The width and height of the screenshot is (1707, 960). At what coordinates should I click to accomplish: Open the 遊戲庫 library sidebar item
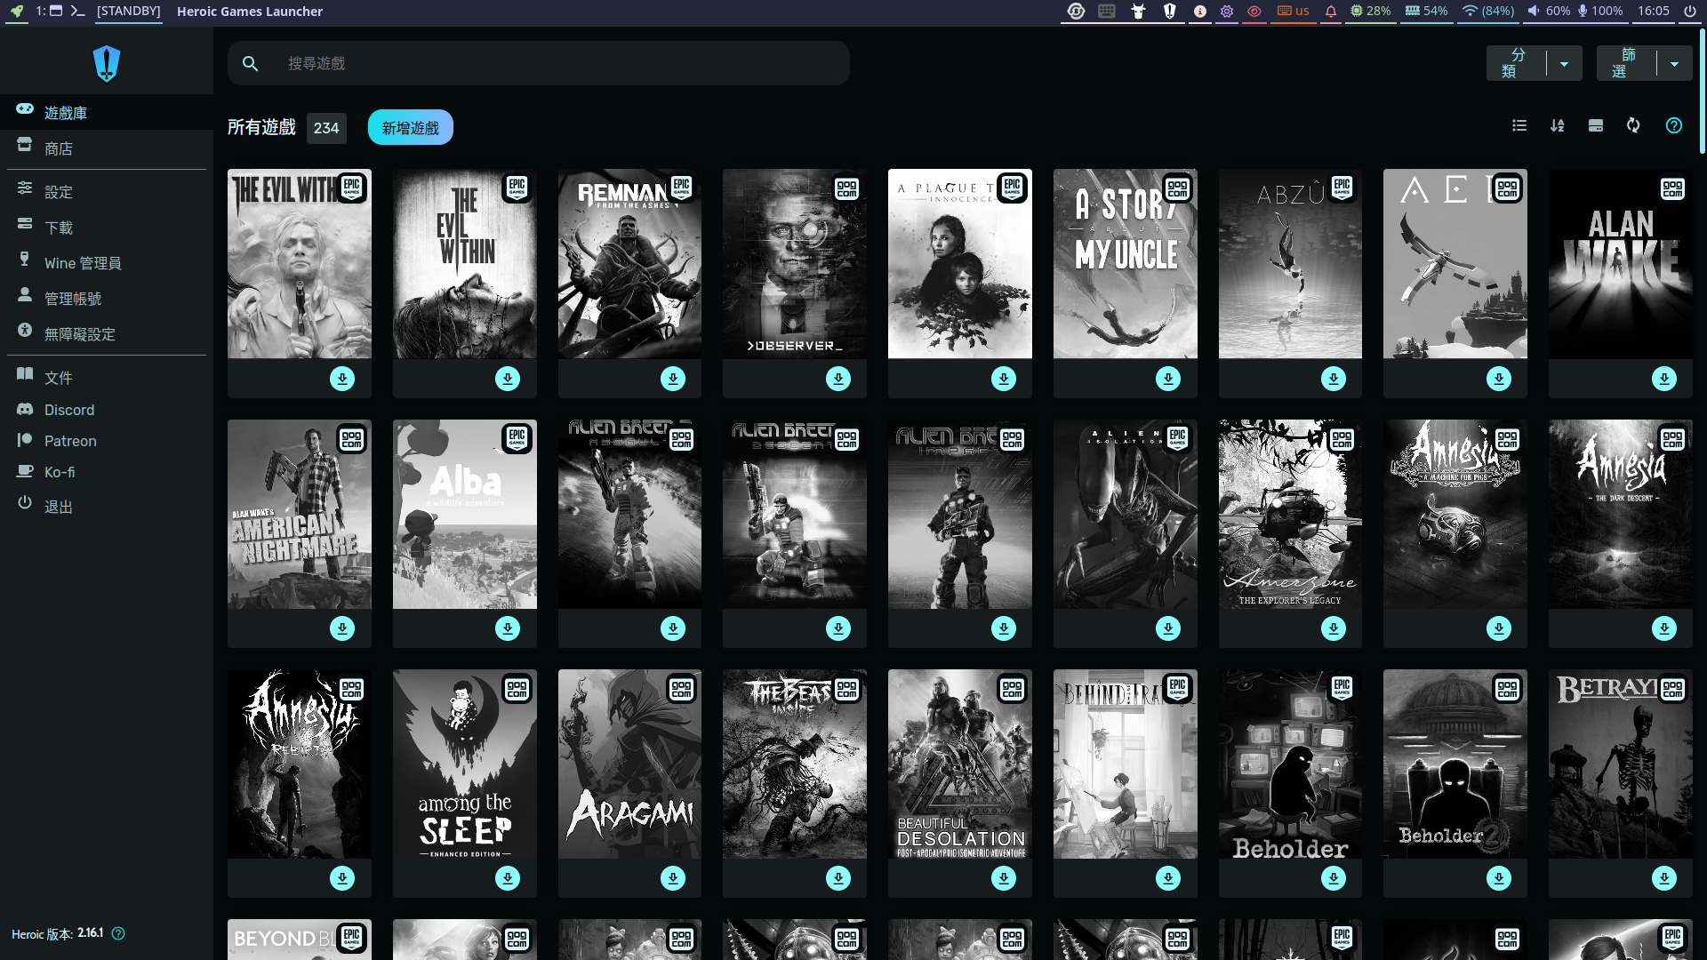point(107,112)
